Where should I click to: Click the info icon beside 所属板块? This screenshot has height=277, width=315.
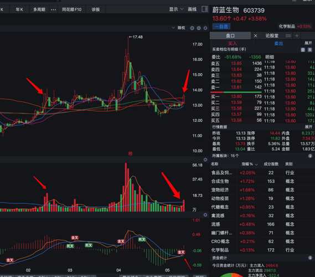coord(310,156)
